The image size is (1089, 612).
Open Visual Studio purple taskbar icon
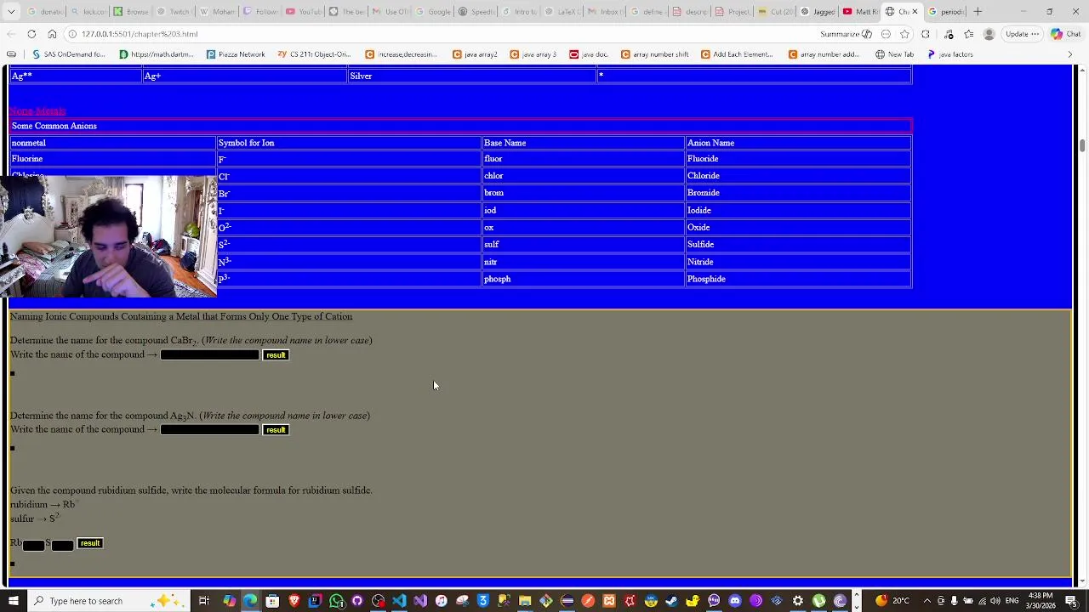420,601
